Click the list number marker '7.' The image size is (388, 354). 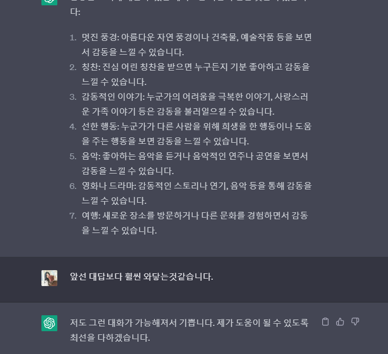[x=73, y=215]
